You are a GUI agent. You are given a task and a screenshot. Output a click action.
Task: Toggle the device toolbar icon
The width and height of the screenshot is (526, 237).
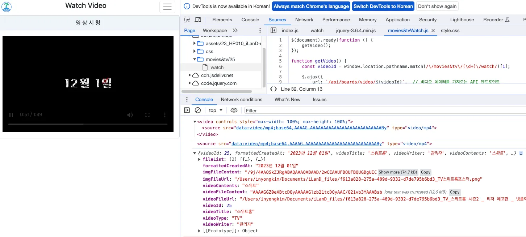[198, 20]
